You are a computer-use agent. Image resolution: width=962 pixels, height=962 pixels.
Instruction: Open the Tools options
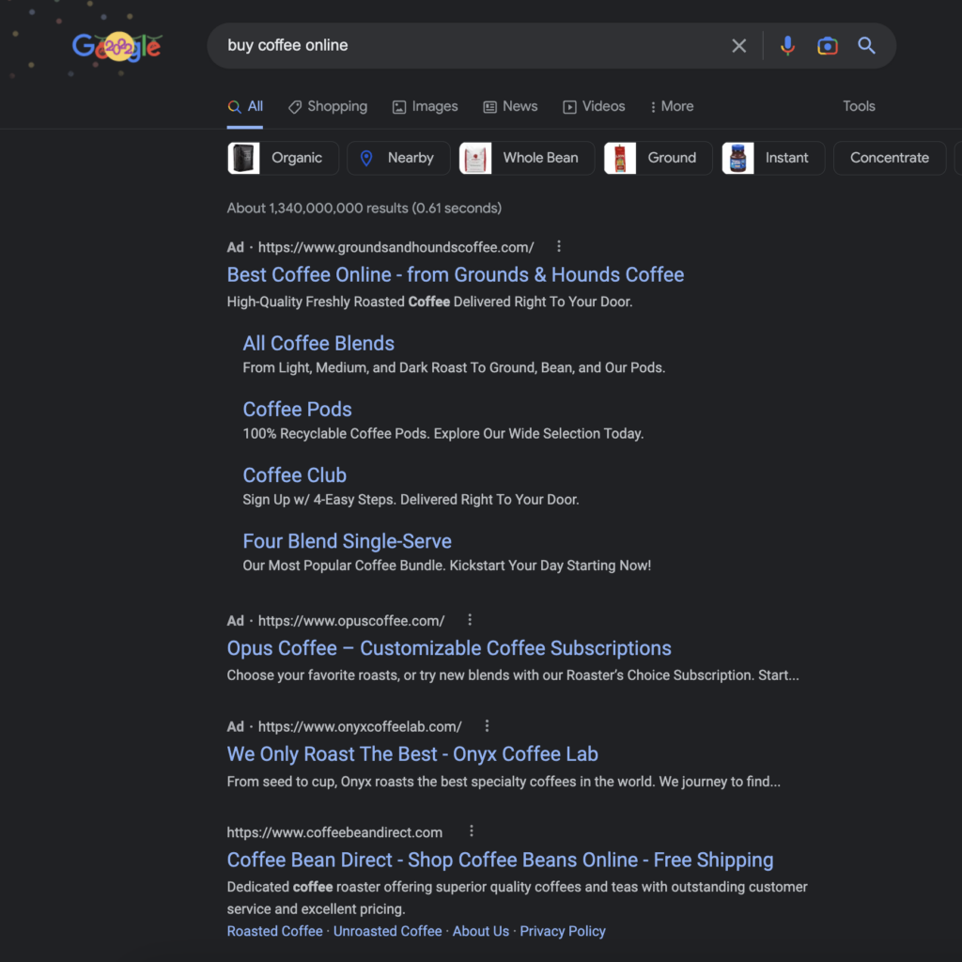tap(859, 106)
